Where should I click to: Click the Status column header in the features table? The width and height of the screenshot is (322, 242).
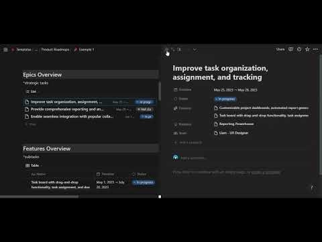click(139, 174)
